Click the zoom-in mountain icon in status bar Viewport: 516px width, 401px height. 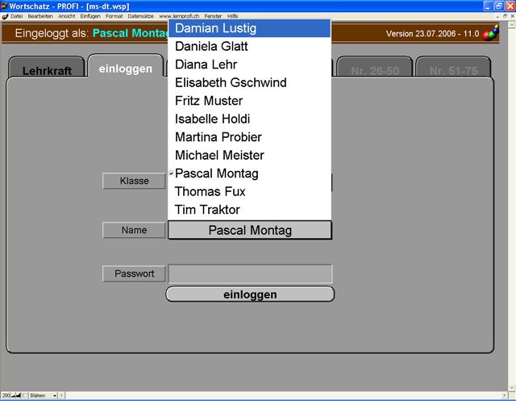point(19,395)
